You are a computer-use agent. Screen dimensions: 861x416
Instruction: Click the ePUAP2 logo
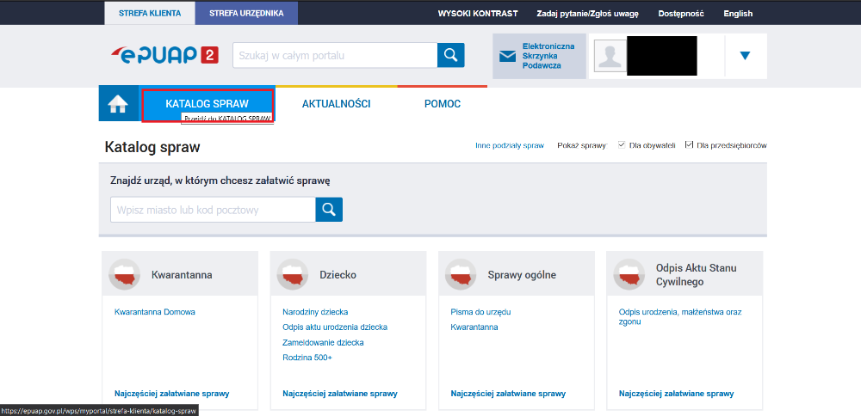[x=164, y=56]
